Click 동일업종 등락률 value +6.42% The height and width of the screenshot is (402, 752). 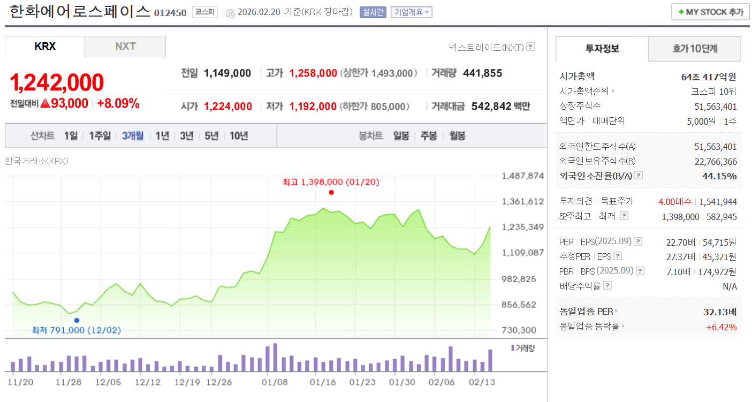point(721,327)
